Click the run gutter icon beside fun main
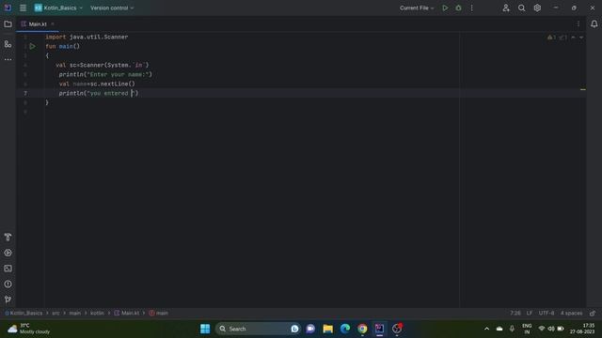The image size is (602, 338). click(33, 46)
